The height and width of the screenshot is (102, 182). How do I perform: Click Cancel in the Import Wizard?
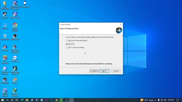[116, 71]
